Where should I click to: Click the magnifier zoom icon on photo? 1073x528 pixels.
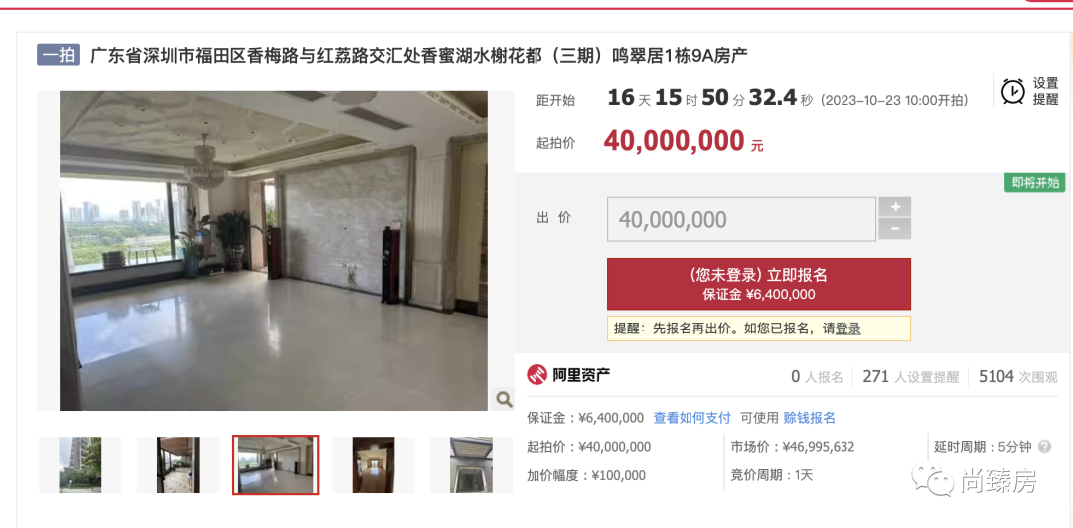[504, 399]
